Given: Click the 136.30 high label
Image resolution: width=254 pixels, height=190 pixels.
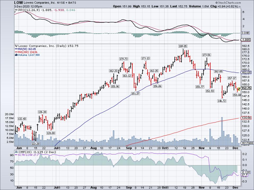Looking at the screenshot, I should tap(42, 112).
